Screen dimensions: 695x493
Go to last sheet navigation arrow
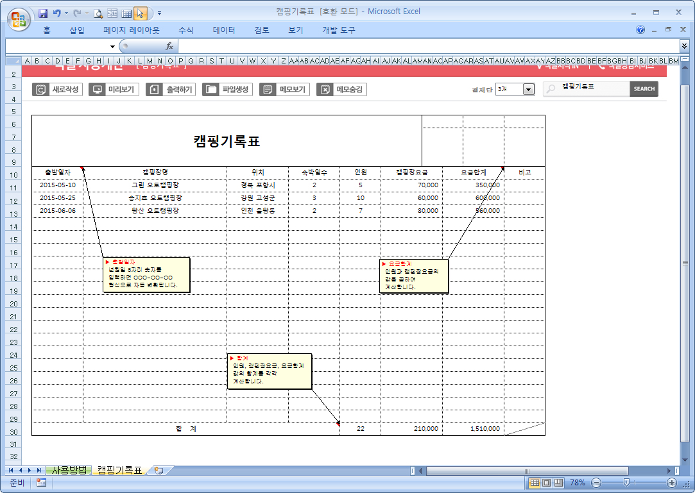[x=39, y=471]
